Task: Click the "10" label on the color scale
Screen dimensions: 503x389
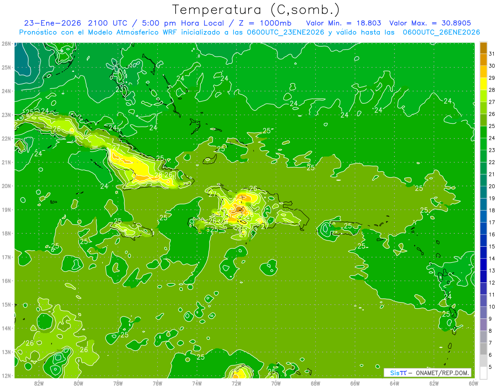Action: point(492,307)
